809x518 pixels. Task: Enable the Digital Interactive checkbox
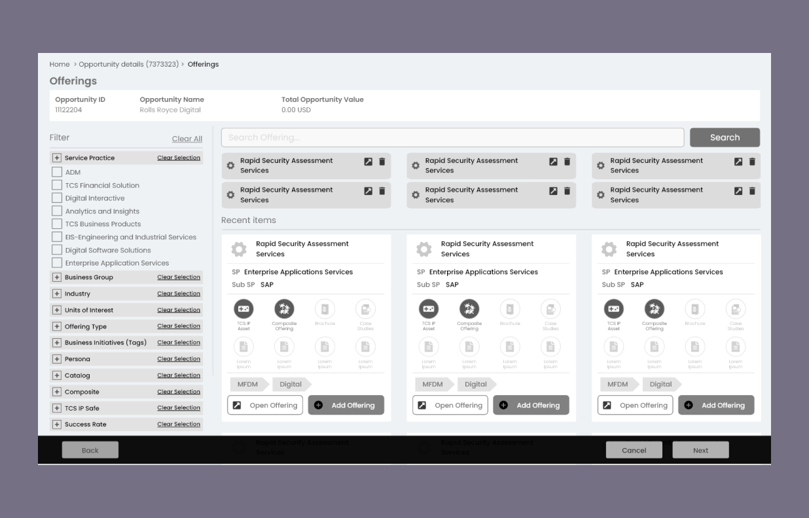tap(57, 198)
